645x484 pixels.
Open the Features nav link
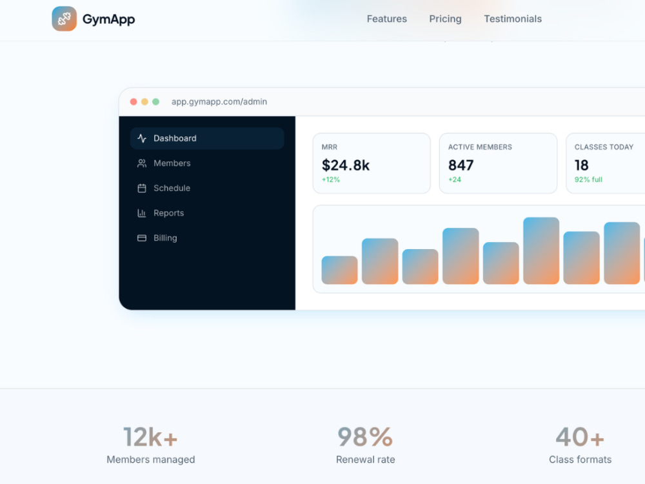(x=386, y=19)
